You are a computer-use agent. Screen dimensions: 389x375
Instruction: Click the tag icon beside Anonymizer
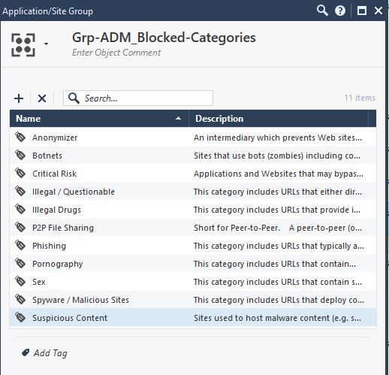[x=20, y=137]
